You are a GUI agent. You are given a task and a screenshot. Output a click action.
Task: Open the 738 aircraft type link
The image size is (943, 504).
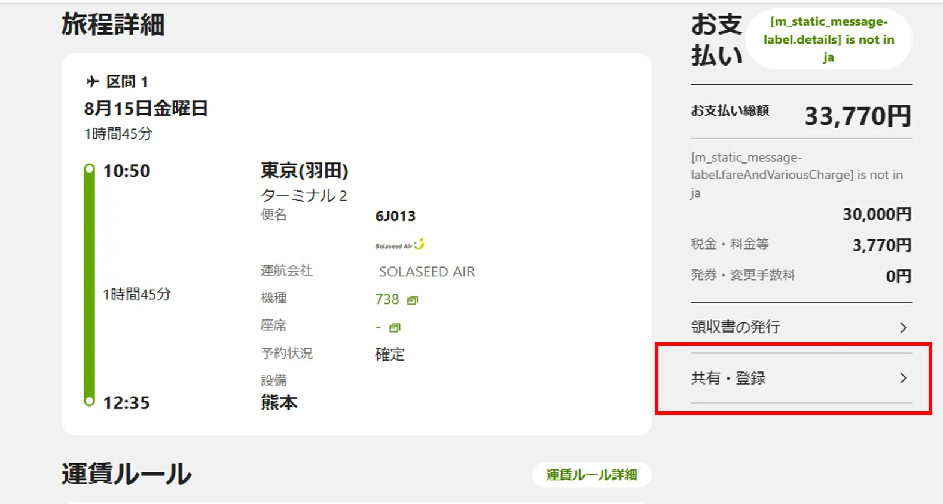pyautogui.click(x=387, y=299)
